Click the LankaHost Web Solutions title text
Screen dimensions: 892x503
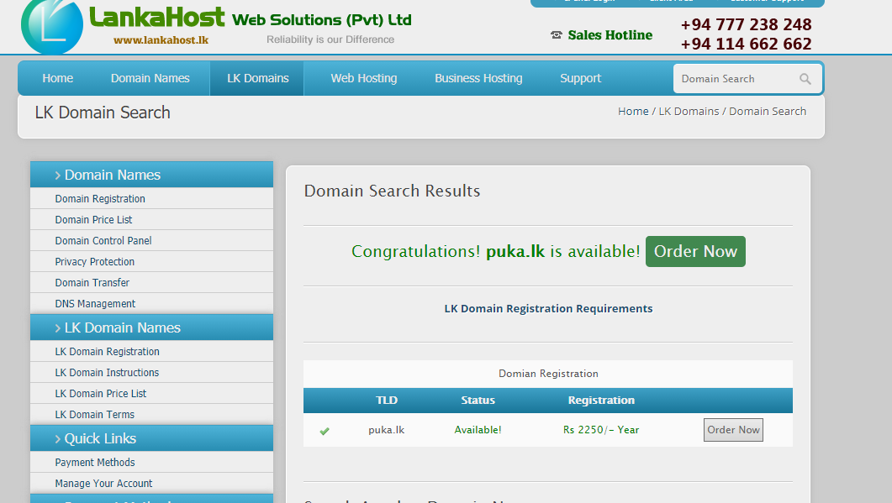(251, 18)
